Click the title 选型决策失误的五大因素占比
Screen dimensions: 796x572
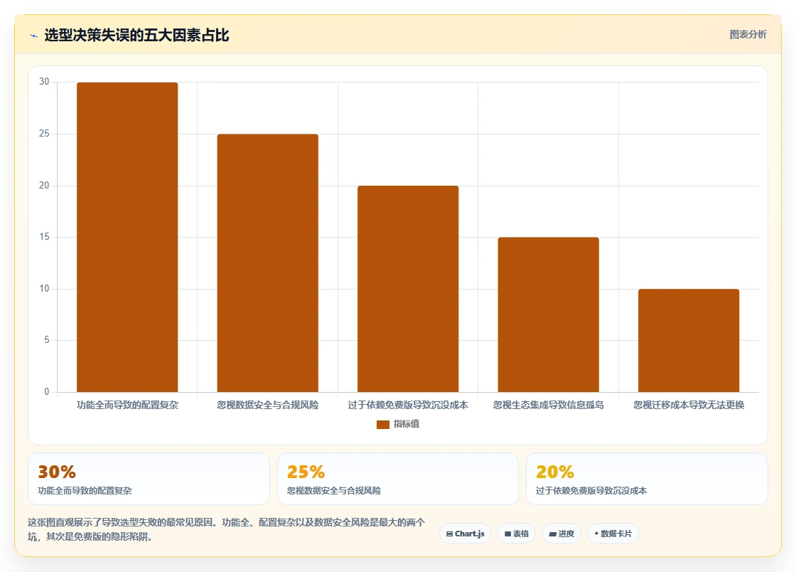click(x=137, y=35)
